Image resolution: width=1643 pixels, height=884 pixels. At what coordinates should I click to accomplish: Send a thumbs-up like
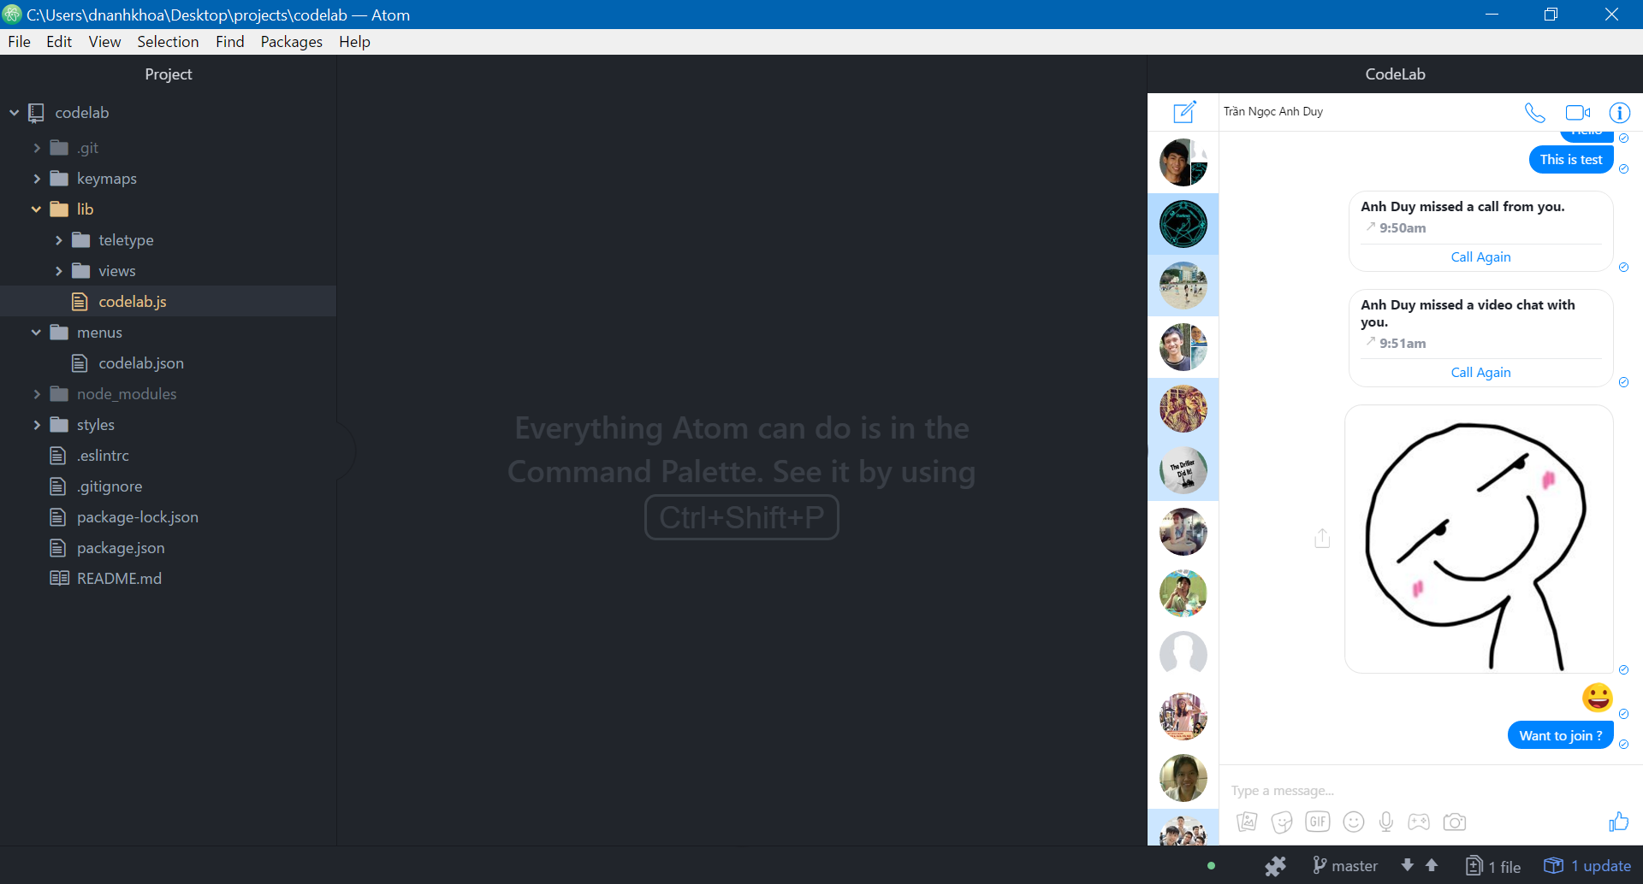click(1619, 822)
